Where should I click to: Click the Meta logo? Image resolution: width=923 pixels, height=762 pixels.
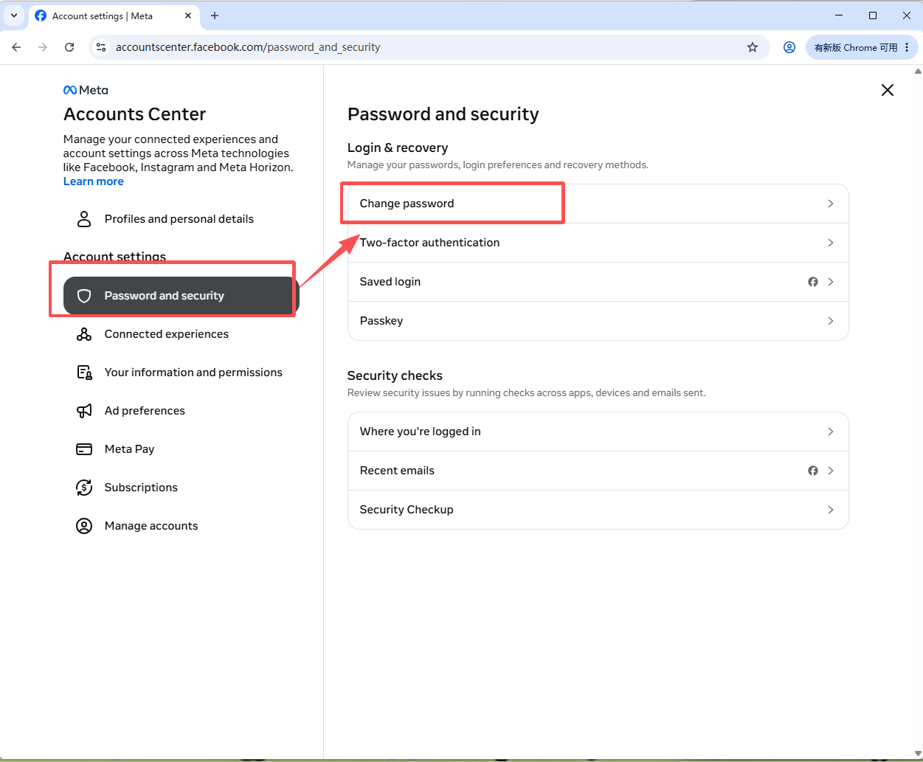tap(86, 90)
